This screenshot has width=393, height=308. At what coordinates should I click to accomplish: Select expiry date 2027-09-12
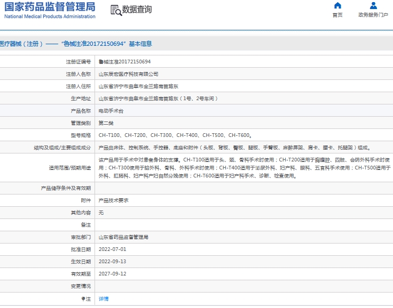pyautogui.click(x=112, y=274)
